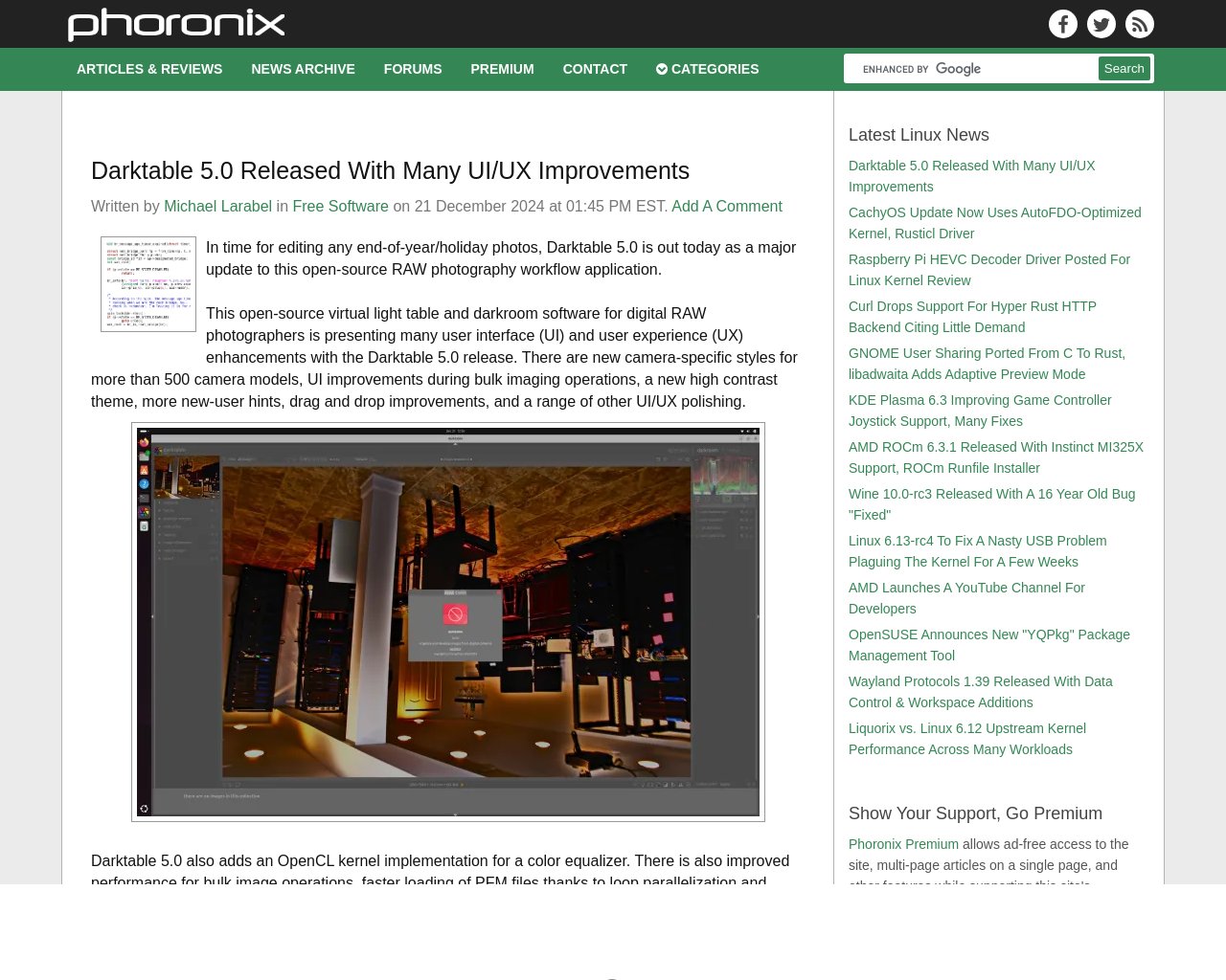1226x980 pixels.
Task: Click the small article thumbnail image
Action: coord(148,283)
